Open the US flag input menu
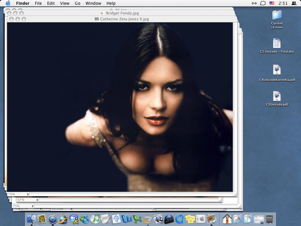The width and height of the screenshot is (301, 226). coord(272,3)
